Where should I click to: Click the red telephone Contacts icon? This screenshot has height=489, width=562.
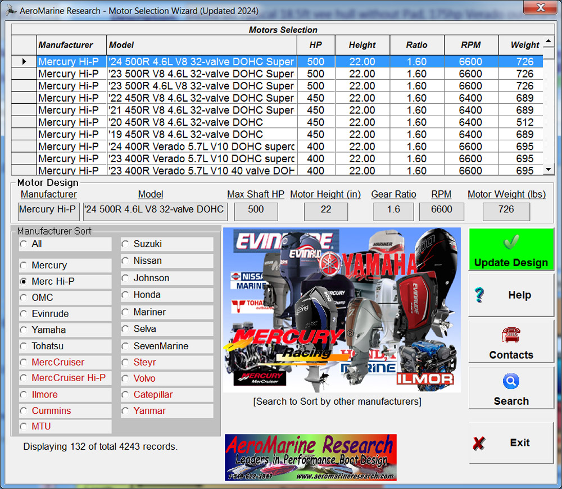[511, 335]
